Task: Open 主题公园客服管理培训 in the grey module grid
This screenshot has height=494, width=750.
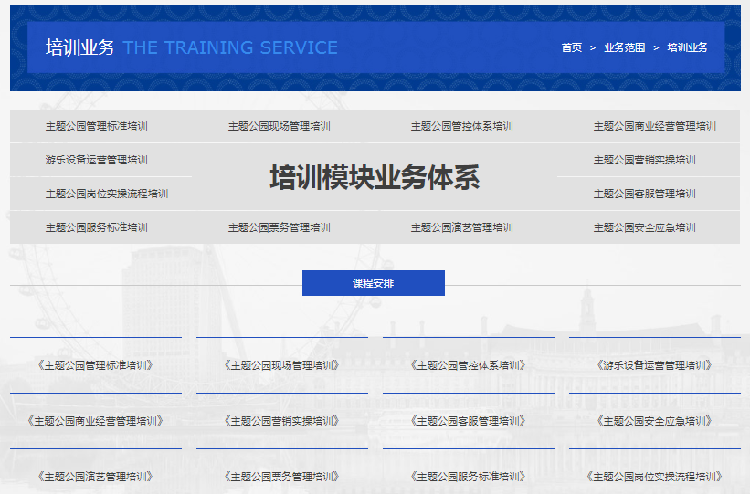Action: [645, 194]
